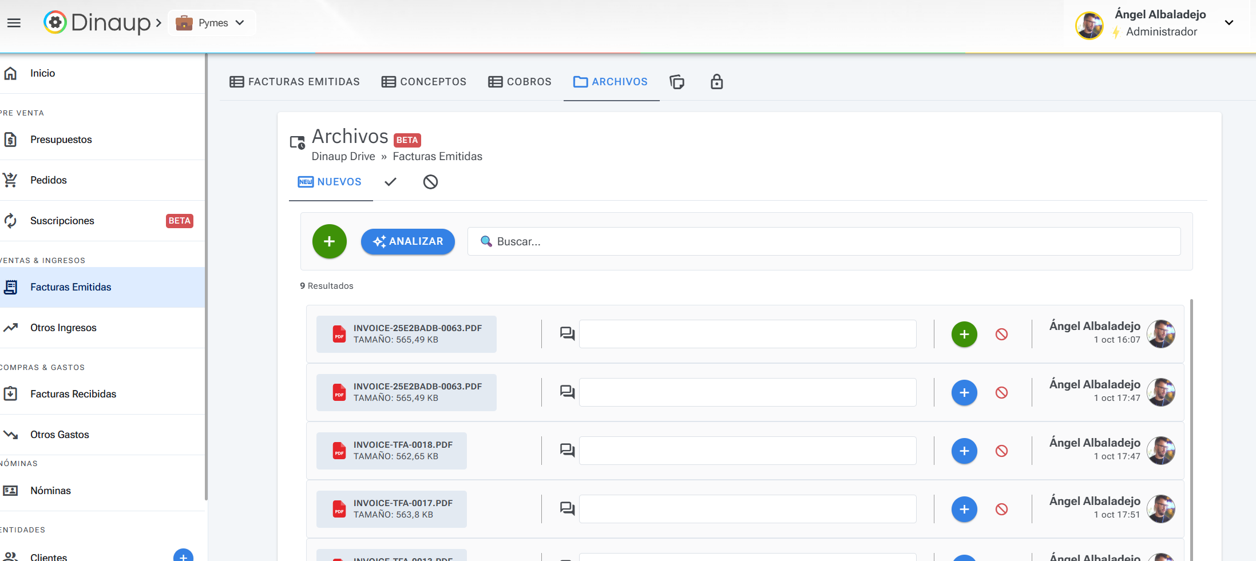This screenshot has width=1256, height=561.
Task: Show rejected files via prohibited-circle tab
Action: pyautogui.click(x=430, y=182)
